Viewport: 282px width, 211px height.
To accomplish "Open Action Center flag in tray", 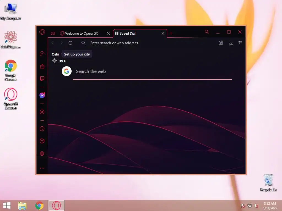I will coord(243,206).
